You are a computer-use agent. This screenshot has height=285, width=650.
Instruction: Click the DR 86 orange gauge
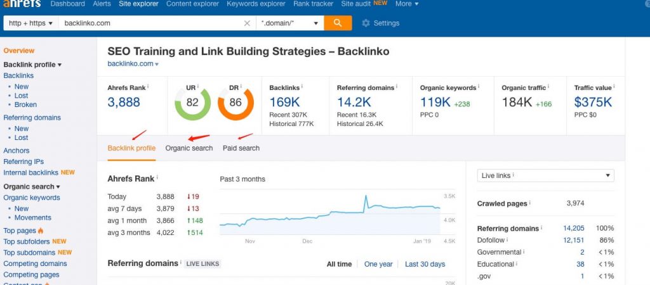(x=235, y=103)
